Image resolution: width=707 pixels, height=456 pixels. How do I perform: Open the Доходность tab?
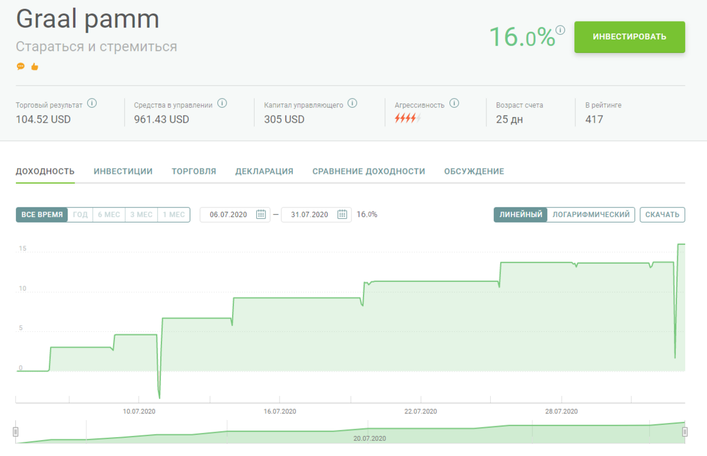tap(45, 171)
